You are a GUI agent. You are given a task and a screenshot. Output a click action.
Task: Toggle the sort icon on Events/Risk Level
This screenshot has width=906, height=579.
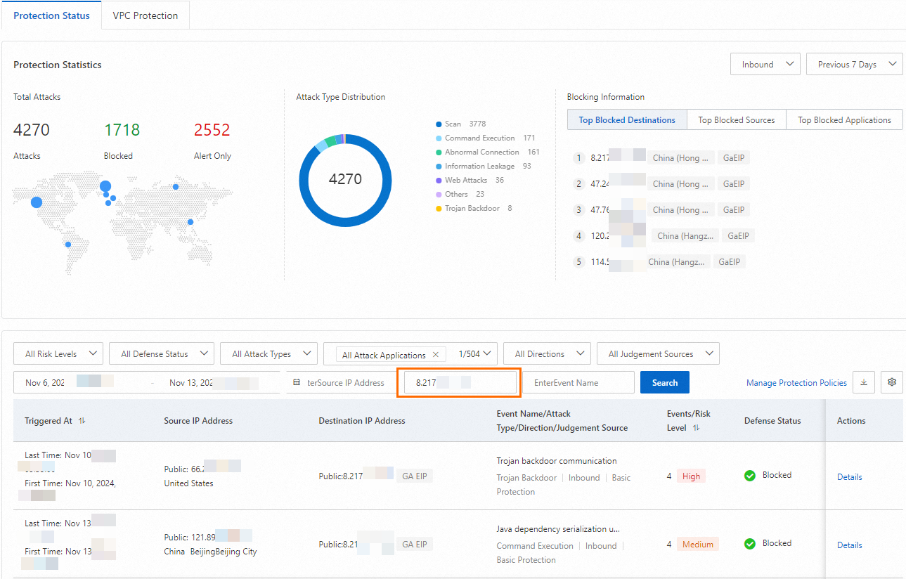696,428
